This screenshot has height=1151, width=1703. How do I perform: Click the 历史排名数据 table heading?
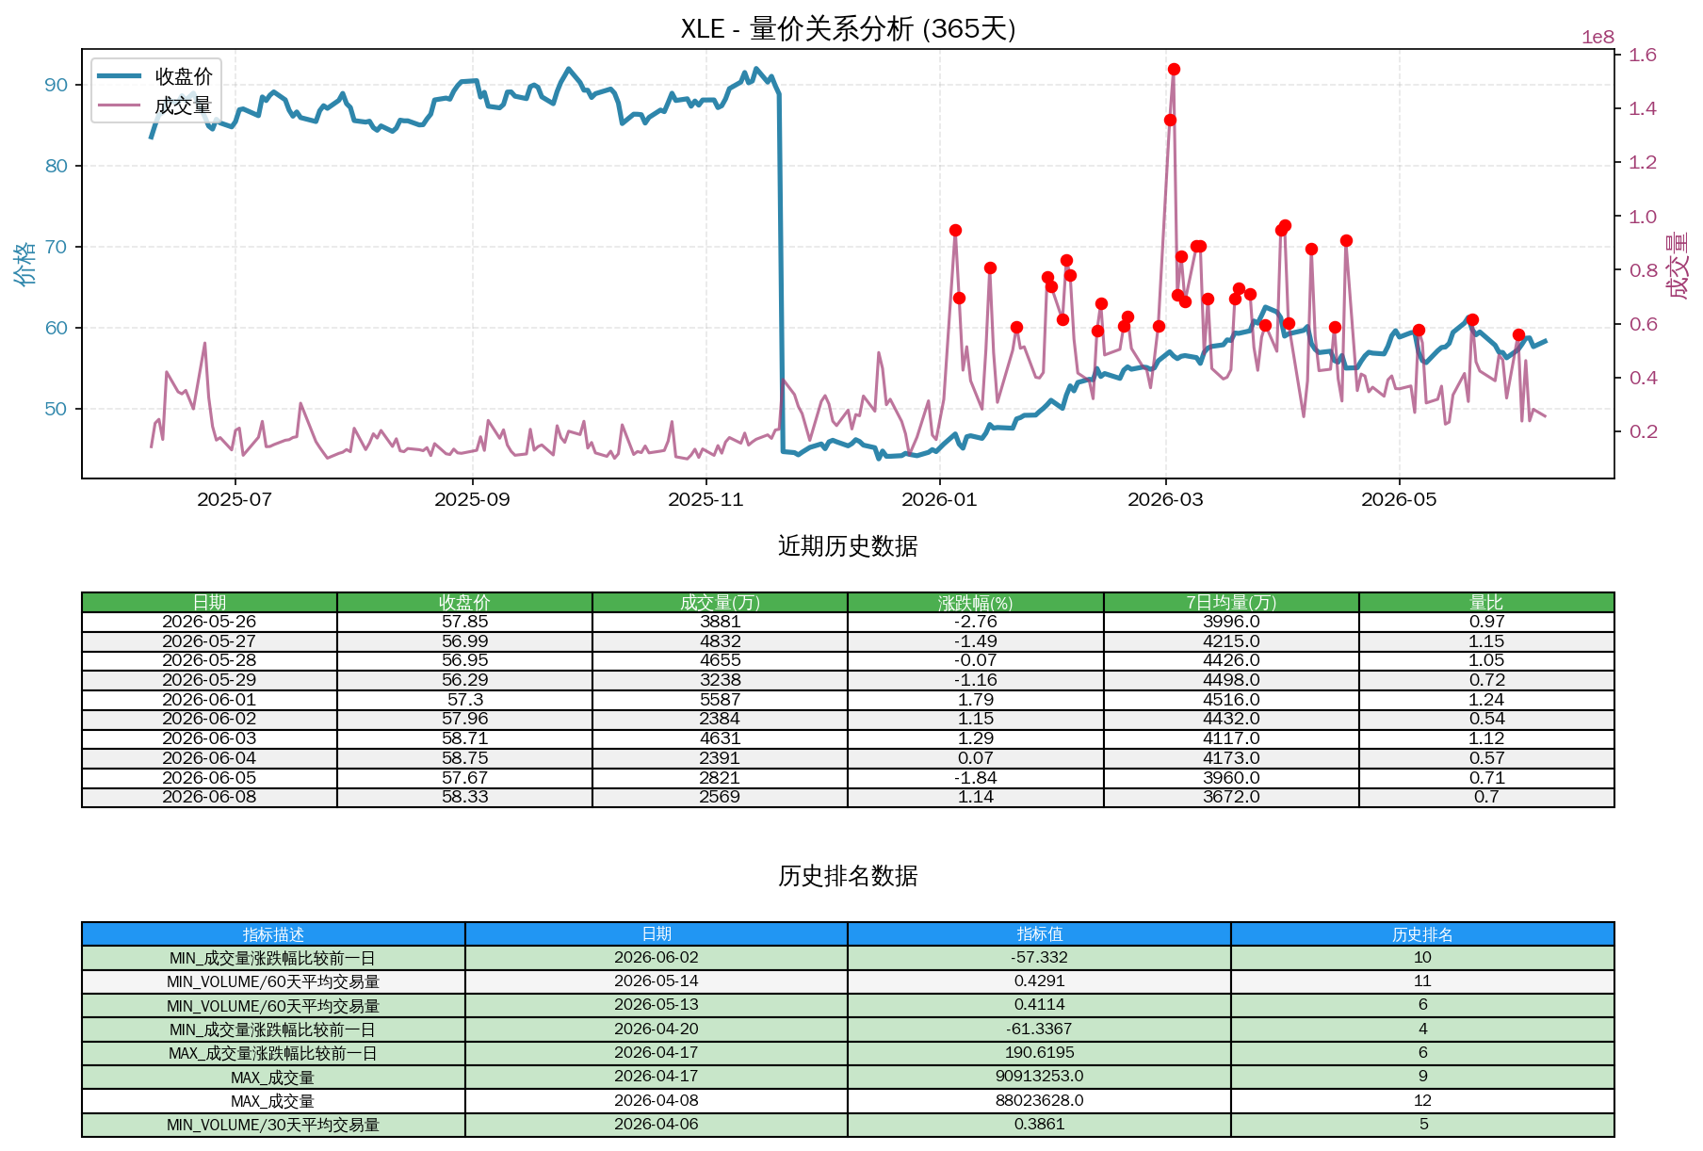pos(848,877)
